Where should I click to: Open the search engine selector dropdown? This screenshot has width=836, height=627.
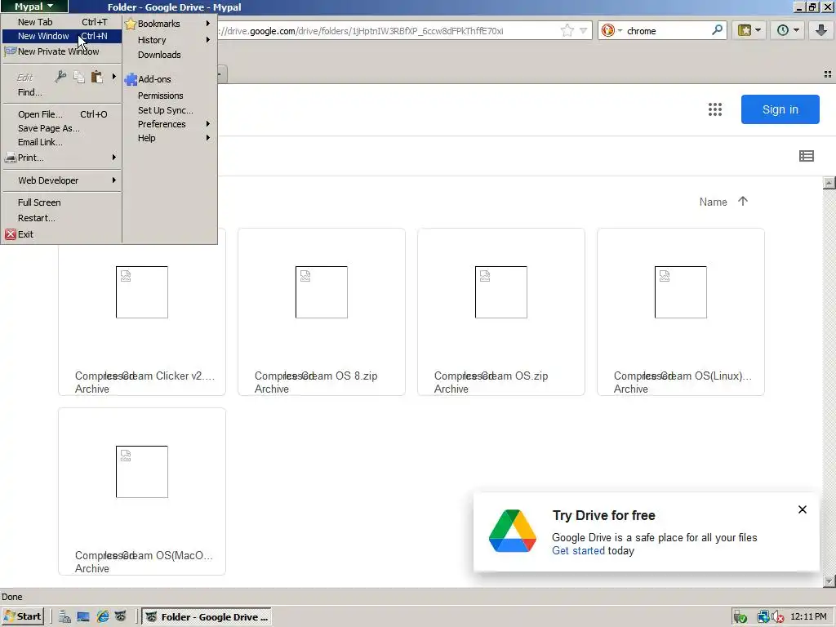coord(611,30)
